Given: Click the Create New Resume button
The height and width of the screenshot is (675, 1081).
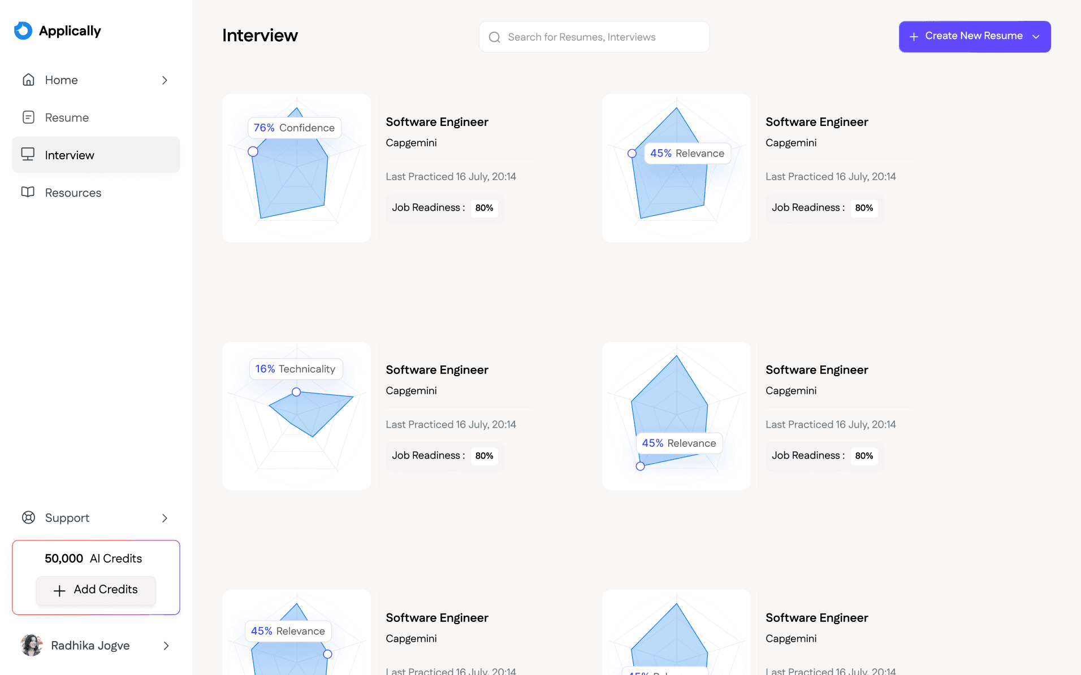Looking at the screenshot, I should pos(975,37).
